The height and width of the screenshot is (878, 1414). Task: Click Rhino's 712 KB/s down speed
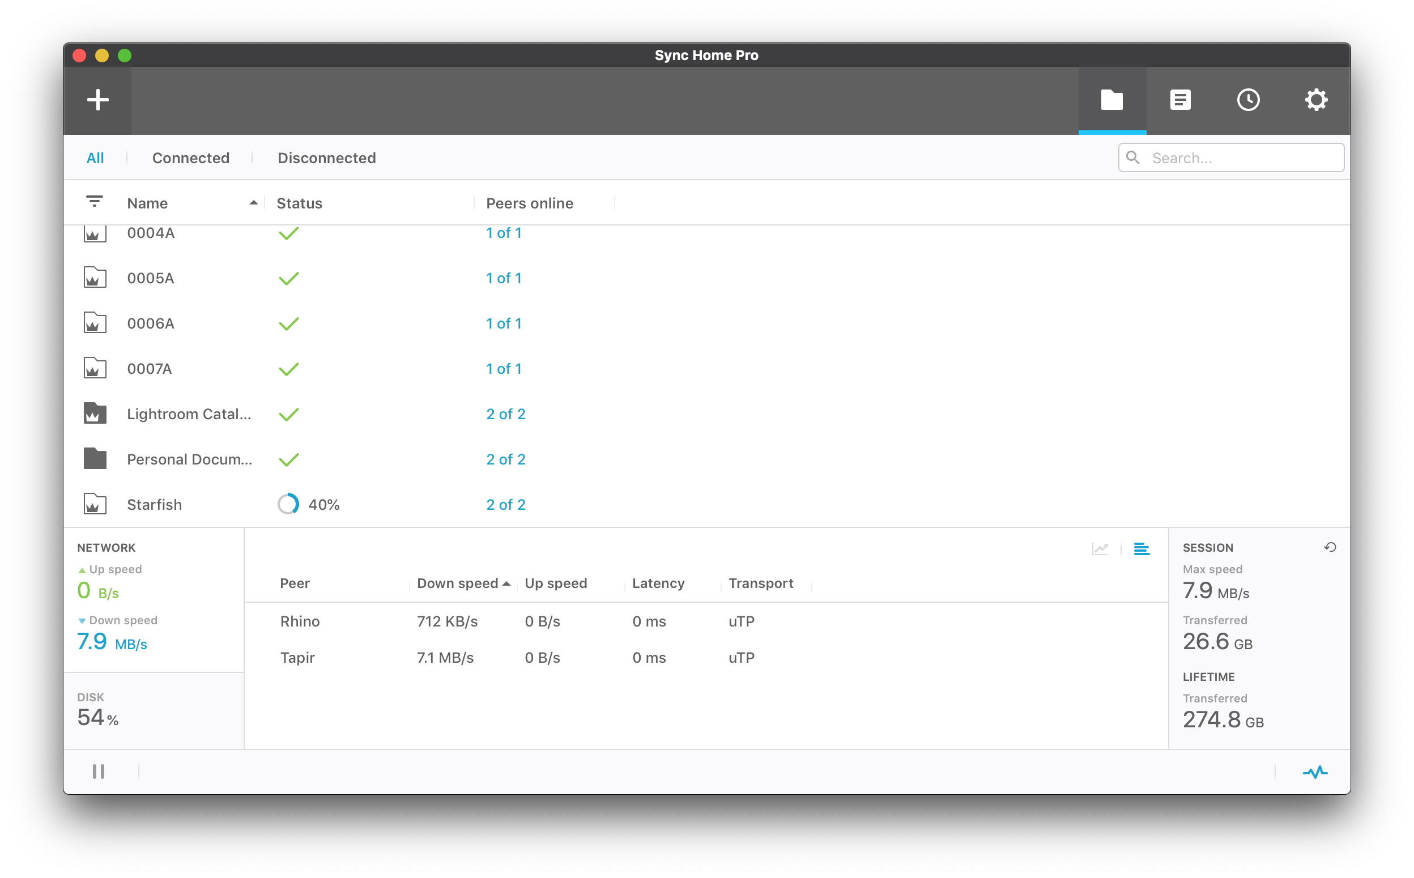point(447,622)
